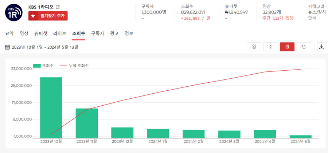Open the 구독자 tab
The image size is (328, 153).
click(x=97, y=34)
